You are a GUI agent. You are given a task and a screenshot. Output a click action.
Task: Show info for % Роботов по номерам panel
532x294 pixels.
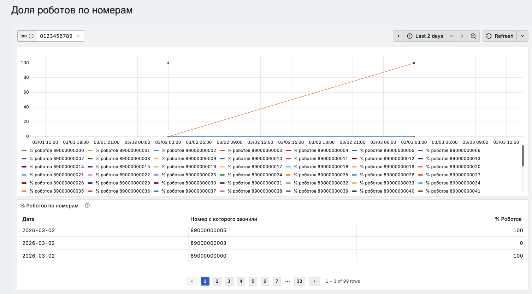(x=87, y=205)
